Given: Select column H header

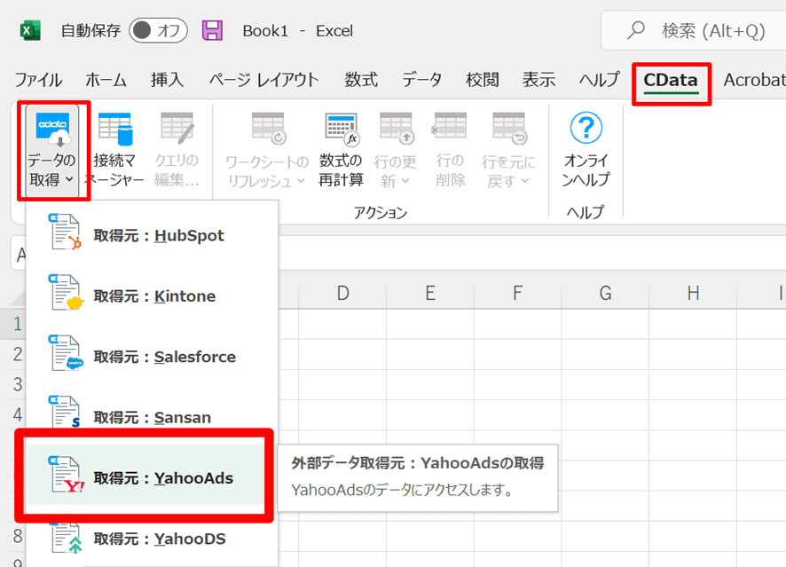Looking at the screenshot, I should [693, 294].
